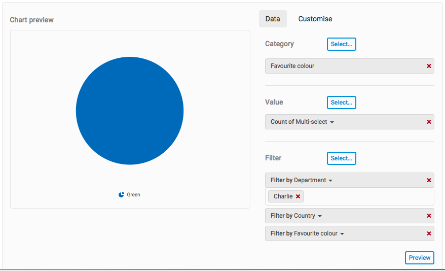The image size is (445, 271).
Task: Click Select button next to Category
Action: pyautogui.click(x=341, y=44)
